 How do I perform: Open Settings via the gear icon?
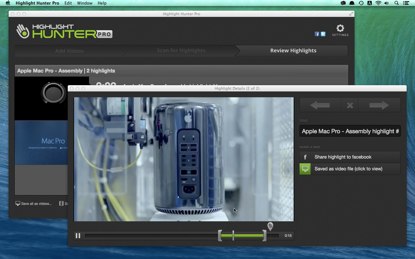[x=340, y=30]
